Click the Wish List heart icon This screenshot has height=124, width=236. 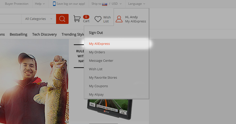click(98, 19)
